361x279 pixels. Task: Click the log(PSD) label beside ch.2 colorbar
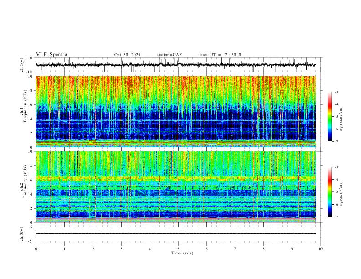(x=341, y=194)
